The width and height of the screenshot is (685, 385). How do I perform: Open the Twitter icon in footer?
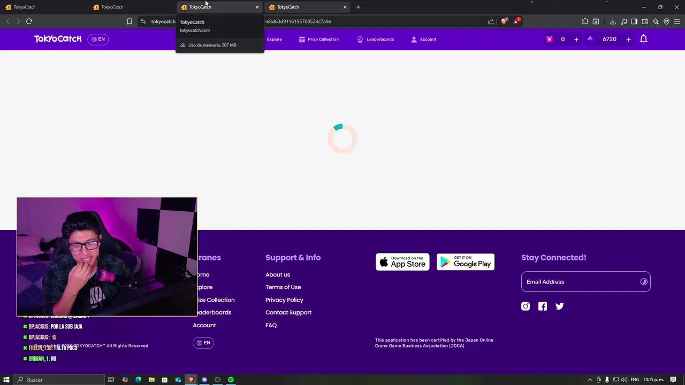pyautogui.click(x=560, y=306)
